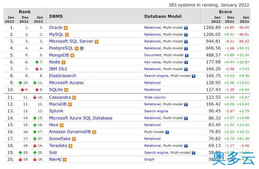Click the orange plus icon beside Hive

point(62,125)
